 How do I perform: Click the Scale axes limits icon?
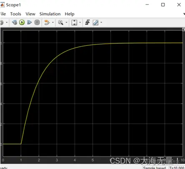coord(74,22)
